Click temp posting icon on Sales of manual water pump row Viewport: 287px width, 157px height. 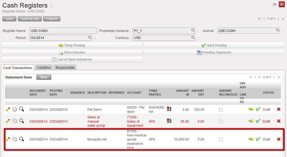point(251,121)
